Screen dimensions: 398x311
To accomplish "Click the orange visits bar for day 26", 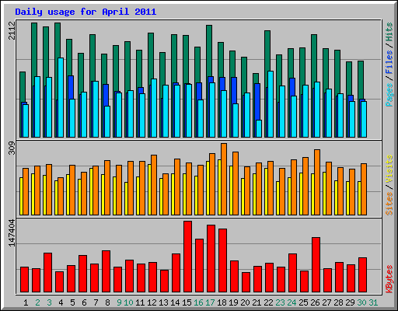I will (317, 182).
